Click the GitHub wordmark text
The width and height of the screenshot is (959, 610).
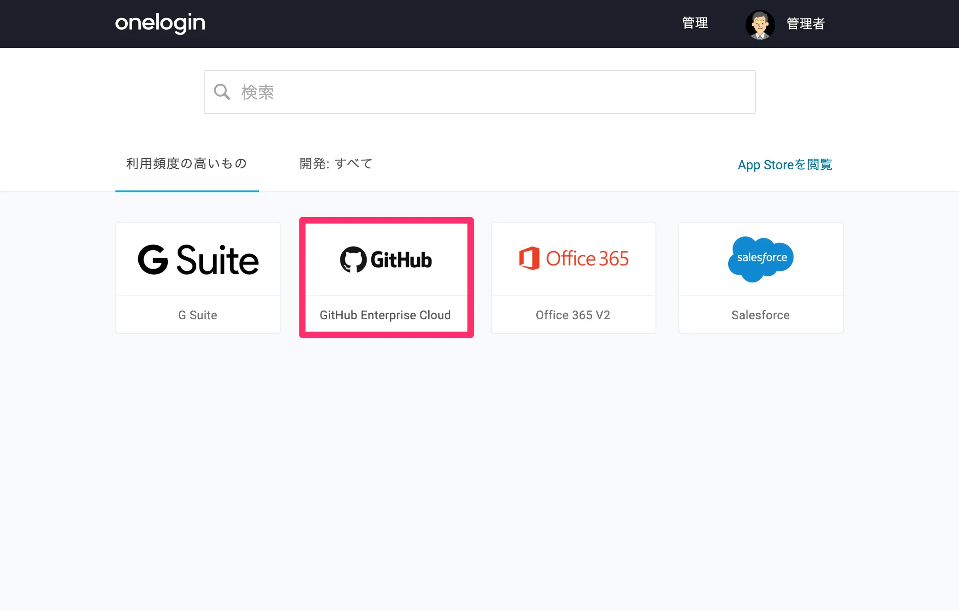[x=401, y=260]
